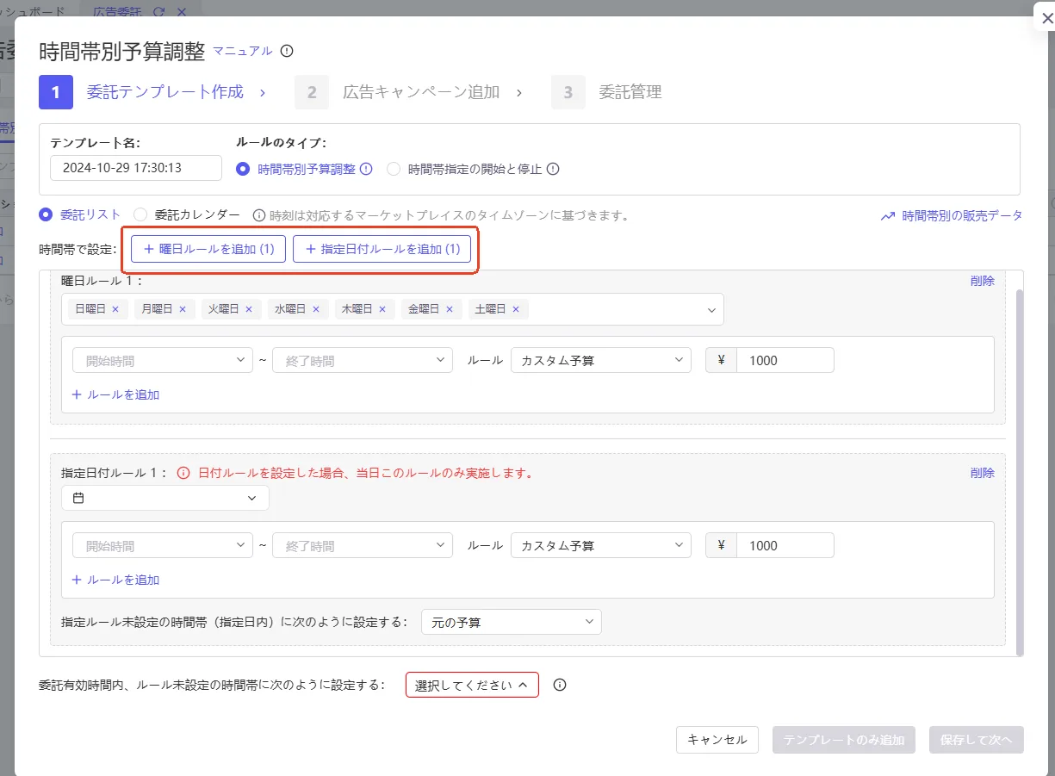Screen dimensions: 1055x776
Task: Close the dialog with the X icon
Action: point(1046,18)
